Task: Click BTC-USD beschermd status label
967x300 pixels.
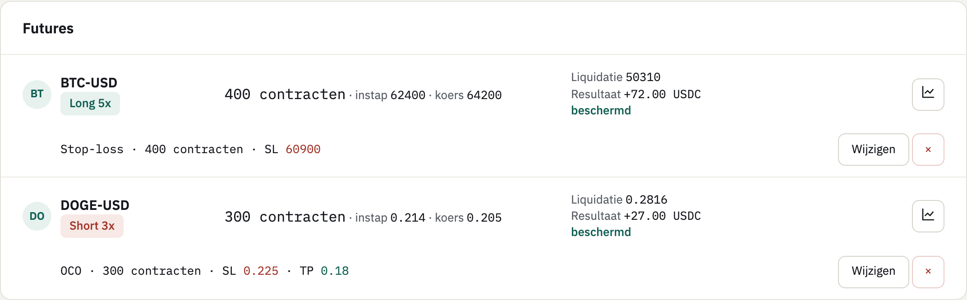Action: coord(601,110)
